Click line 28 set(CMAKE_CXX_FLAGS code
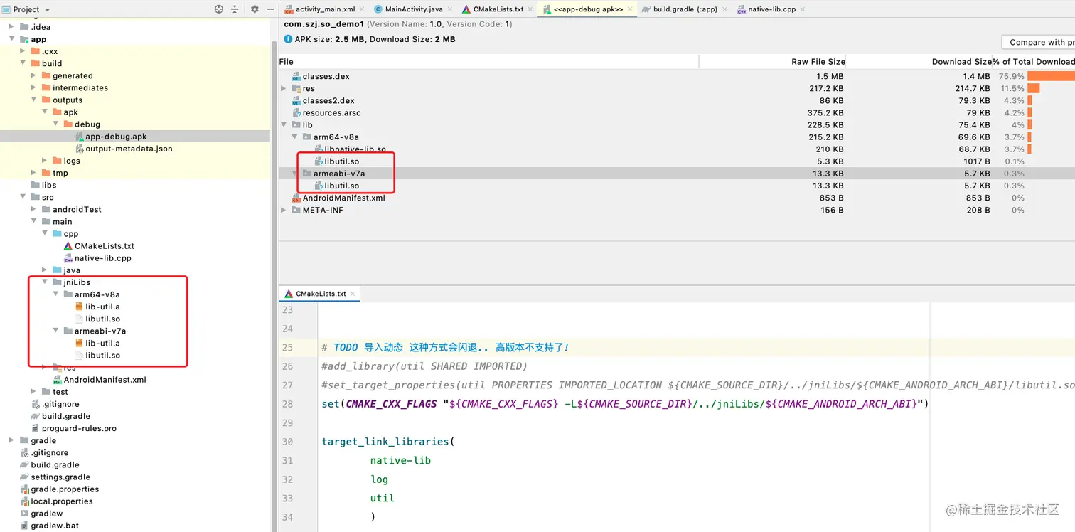Screen dimensions: 1075x532 pyautogui.click(x=625, y=404)
